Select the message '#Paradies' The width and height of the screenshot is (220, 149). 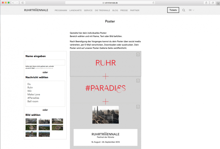[33, 98]
